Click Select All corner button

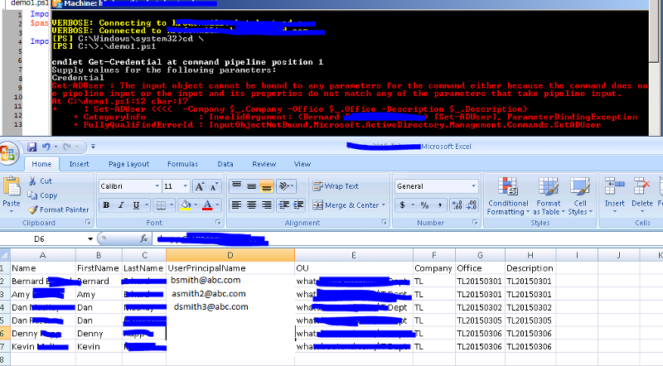click(x=5, y=255)
